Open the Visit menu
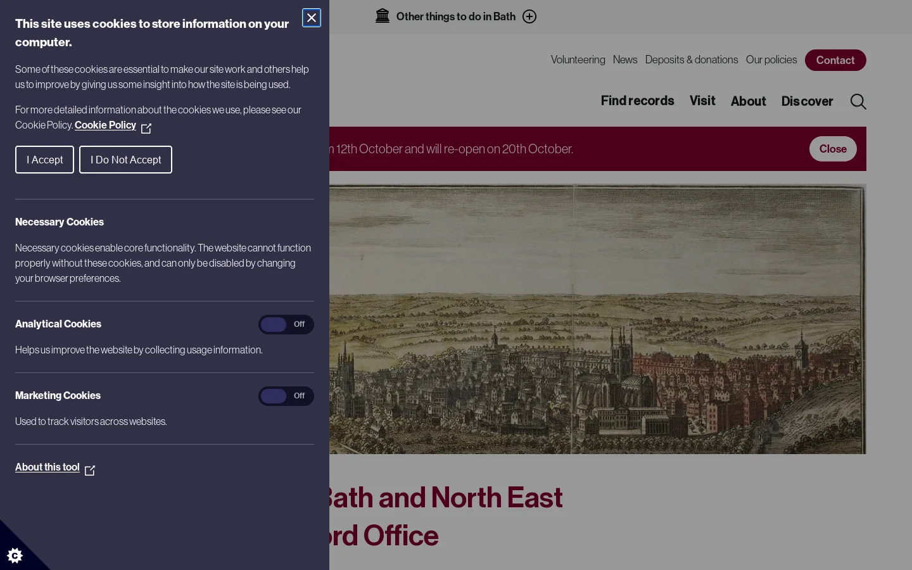Screen dimensions: 912x570 click(702, 101)
